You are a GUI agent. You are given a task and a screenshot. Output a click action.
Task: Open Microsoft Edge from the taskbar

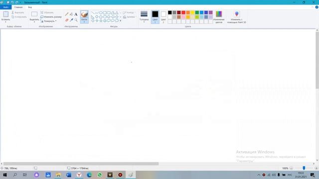pyautogui.click(x=89, y=175)
